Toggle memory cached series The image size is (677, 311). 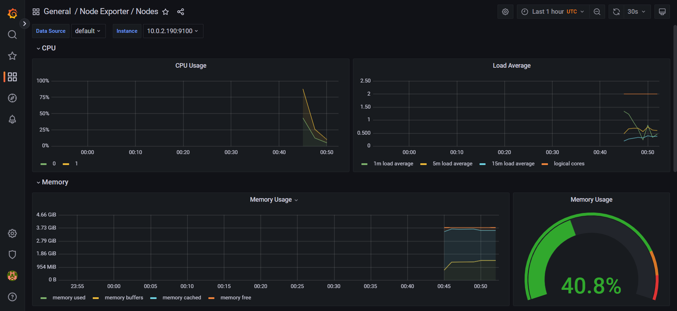click(x=182, y=298)
